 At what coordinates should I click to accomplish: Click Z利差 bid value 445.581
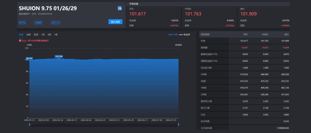coord(244,94)
